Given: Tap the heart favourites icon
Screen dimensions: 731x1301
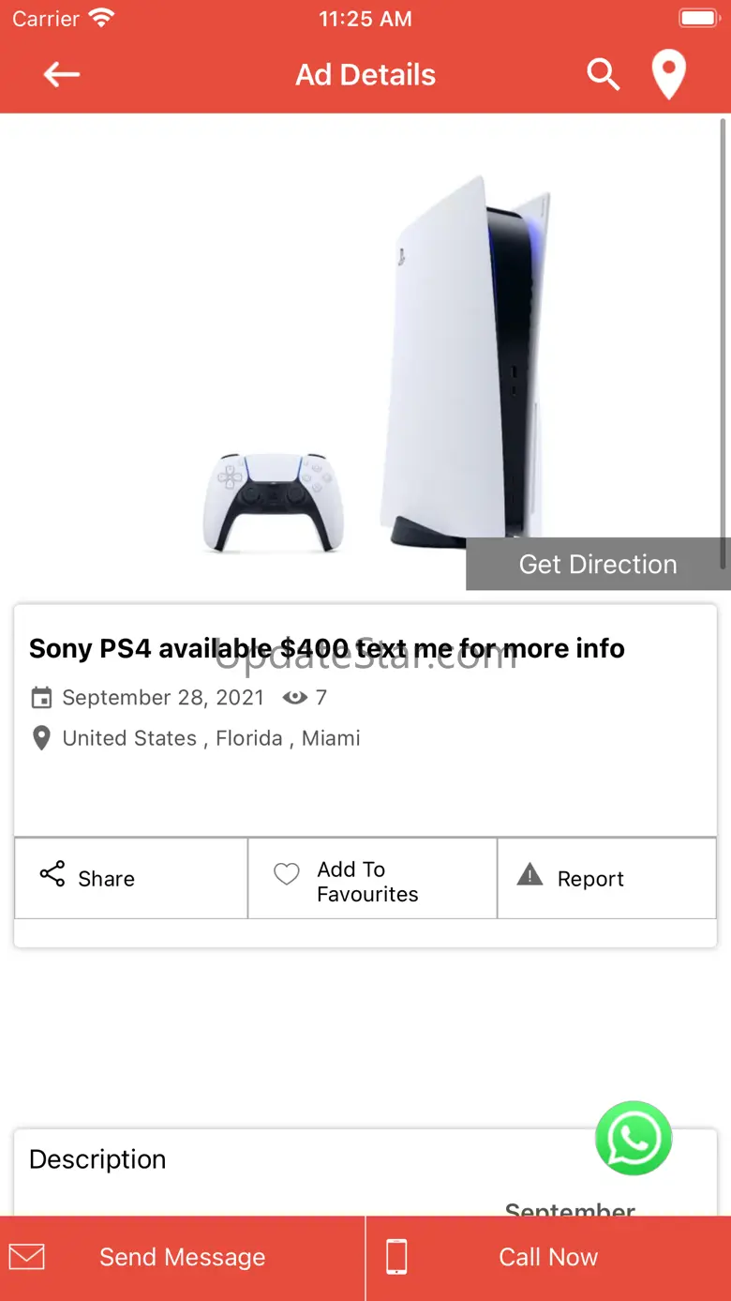Looking at the screenshot, I should click(x=287, y=874).
